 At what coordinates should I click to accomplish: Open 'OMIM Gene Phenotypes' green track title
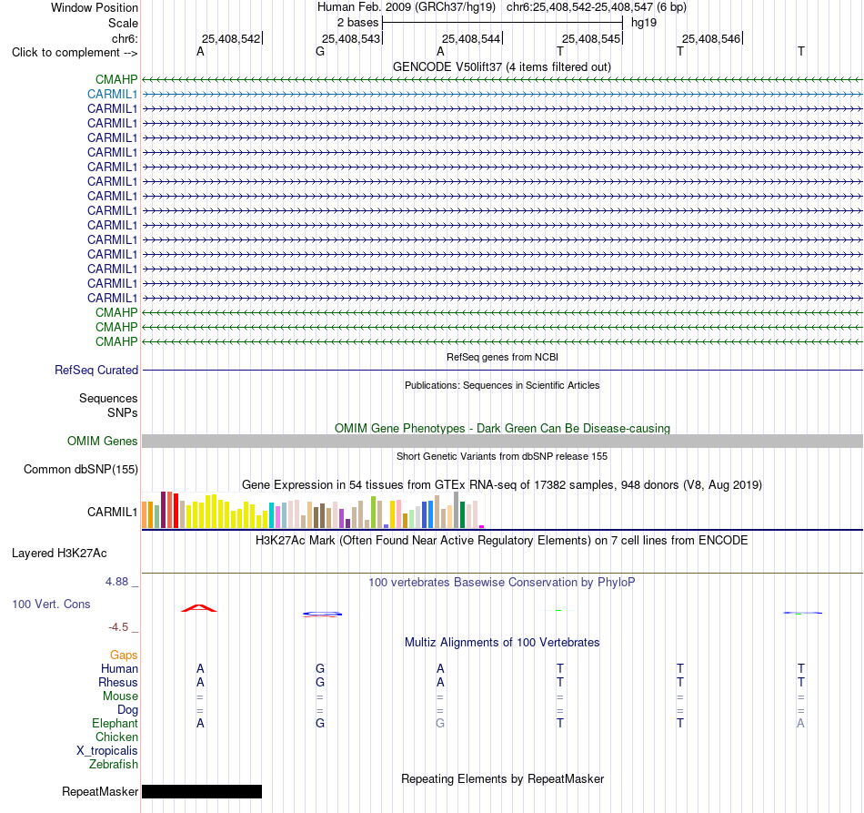pyautogui.click(x=502, y=428)
